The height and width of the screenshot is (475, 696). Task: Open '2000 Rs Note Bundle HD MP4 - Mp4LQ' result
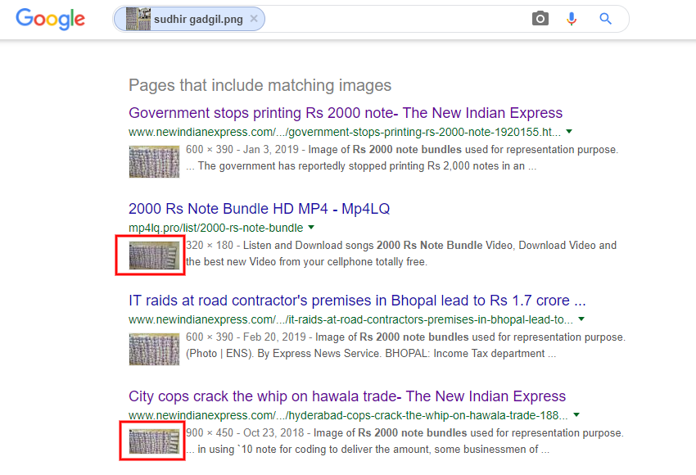click(x=260, y=209)
